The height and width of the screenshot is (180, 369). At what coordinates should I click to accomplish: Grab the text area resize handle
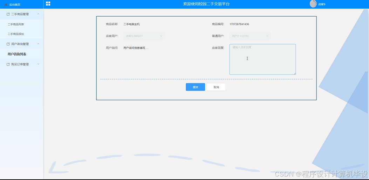[x=295, y=74]
